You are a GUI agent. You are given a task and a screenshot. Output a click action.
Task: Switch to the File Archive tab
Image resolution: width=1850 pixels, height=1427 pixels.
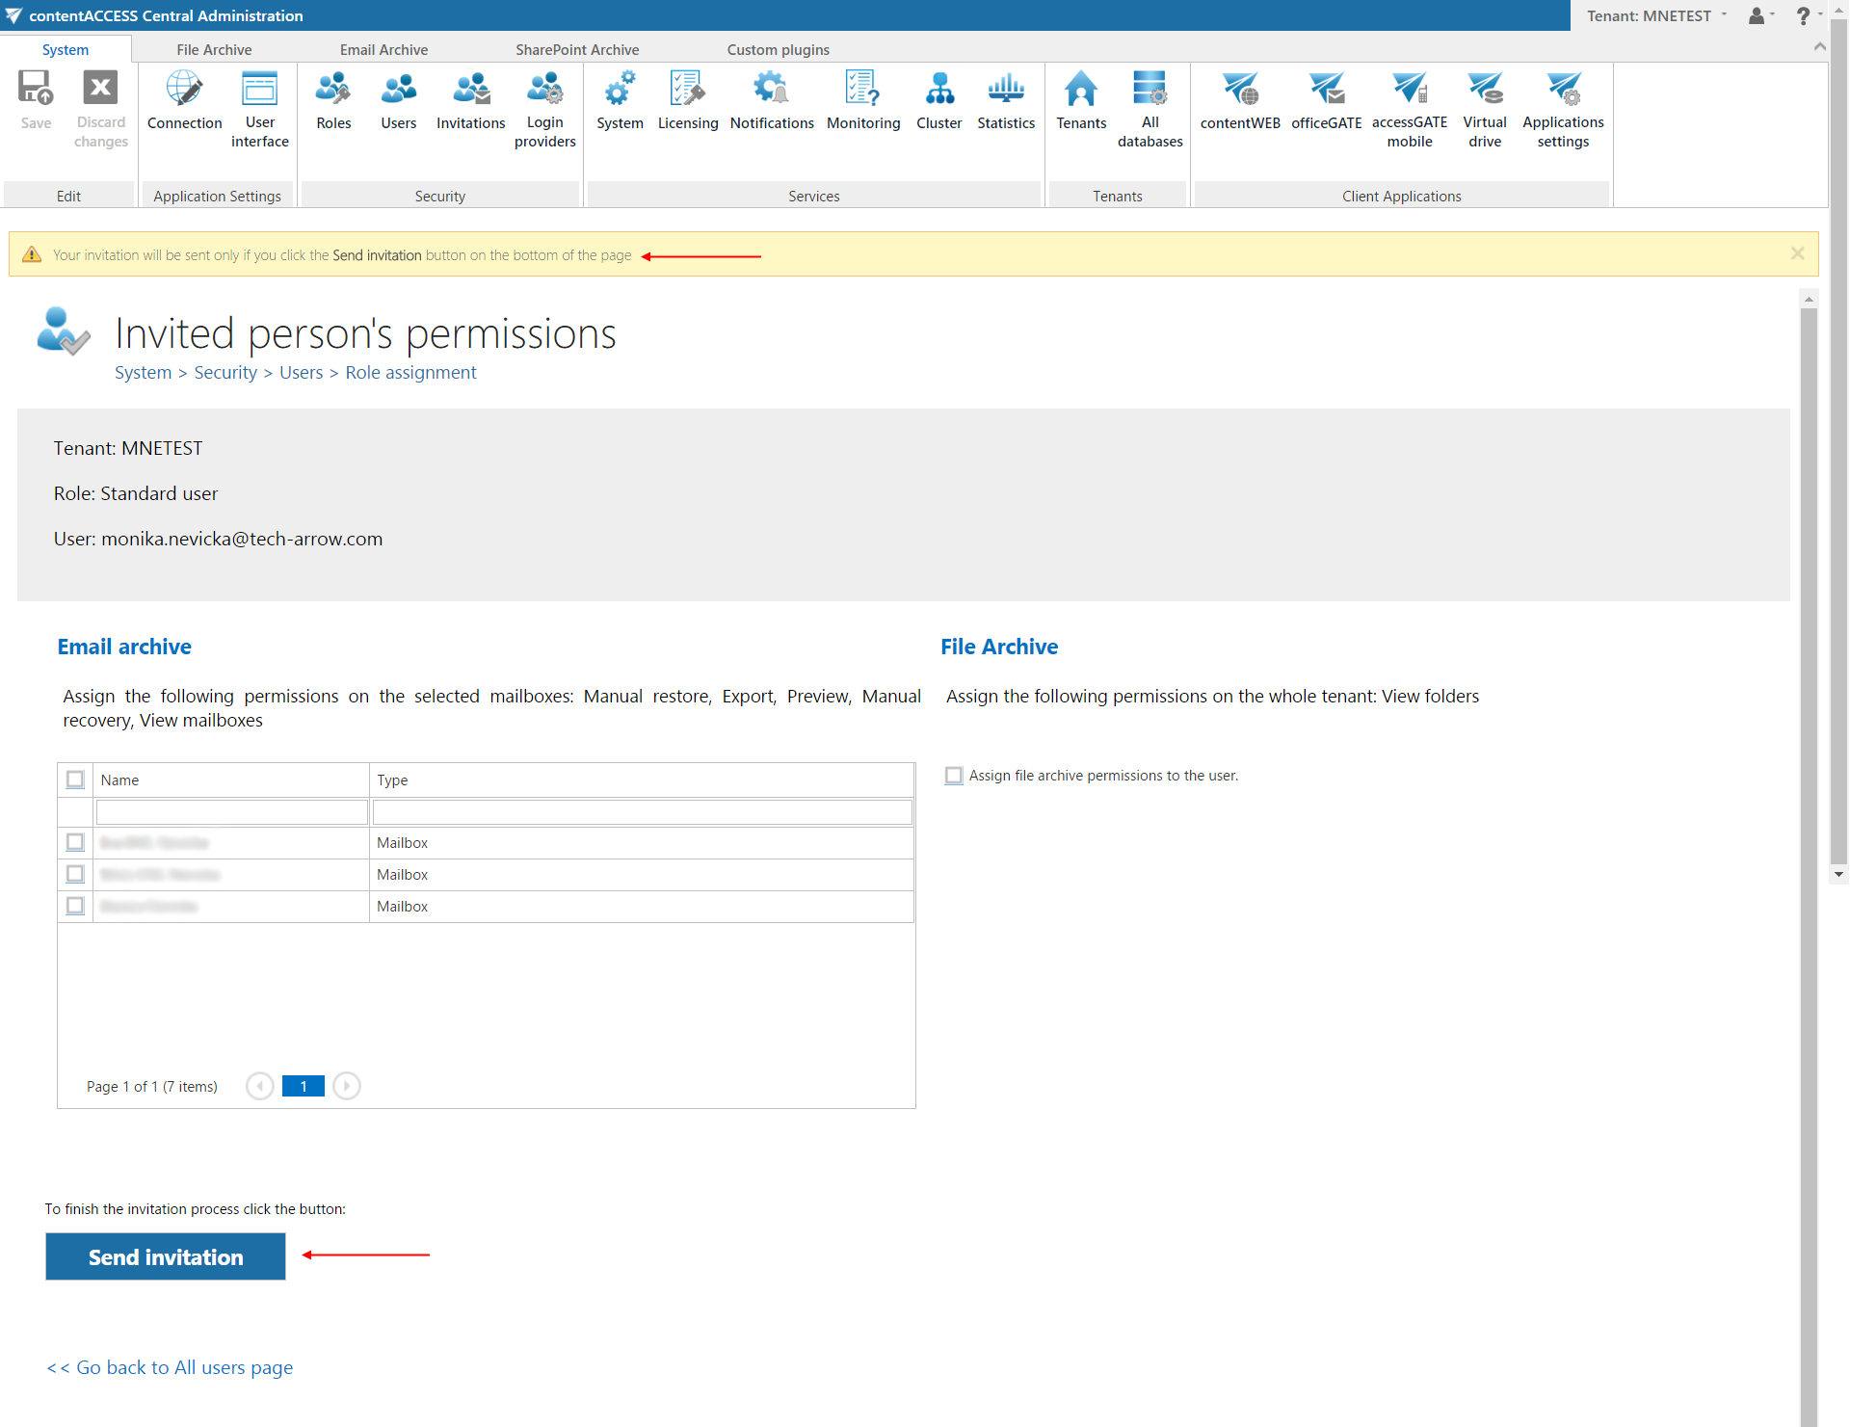pos(214,49)
